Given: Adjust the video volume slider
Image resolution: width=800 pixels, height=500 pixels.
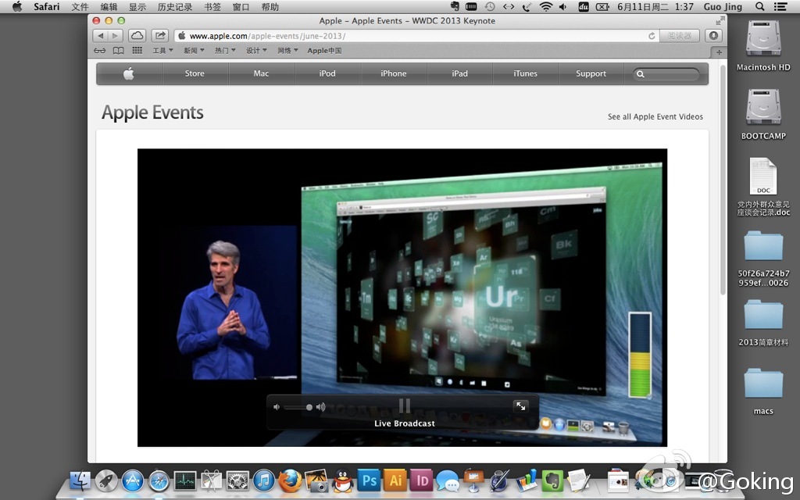Looking at the screenshot, I should pos(298,407).
